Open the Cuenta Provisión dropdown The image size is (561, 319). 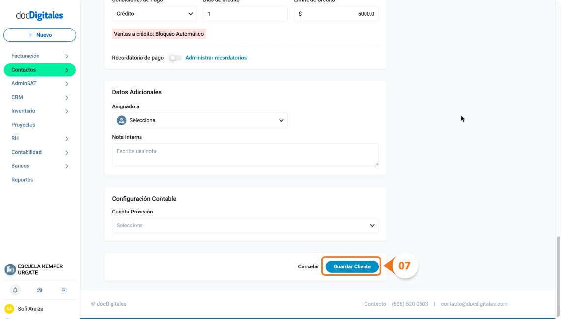245,226
